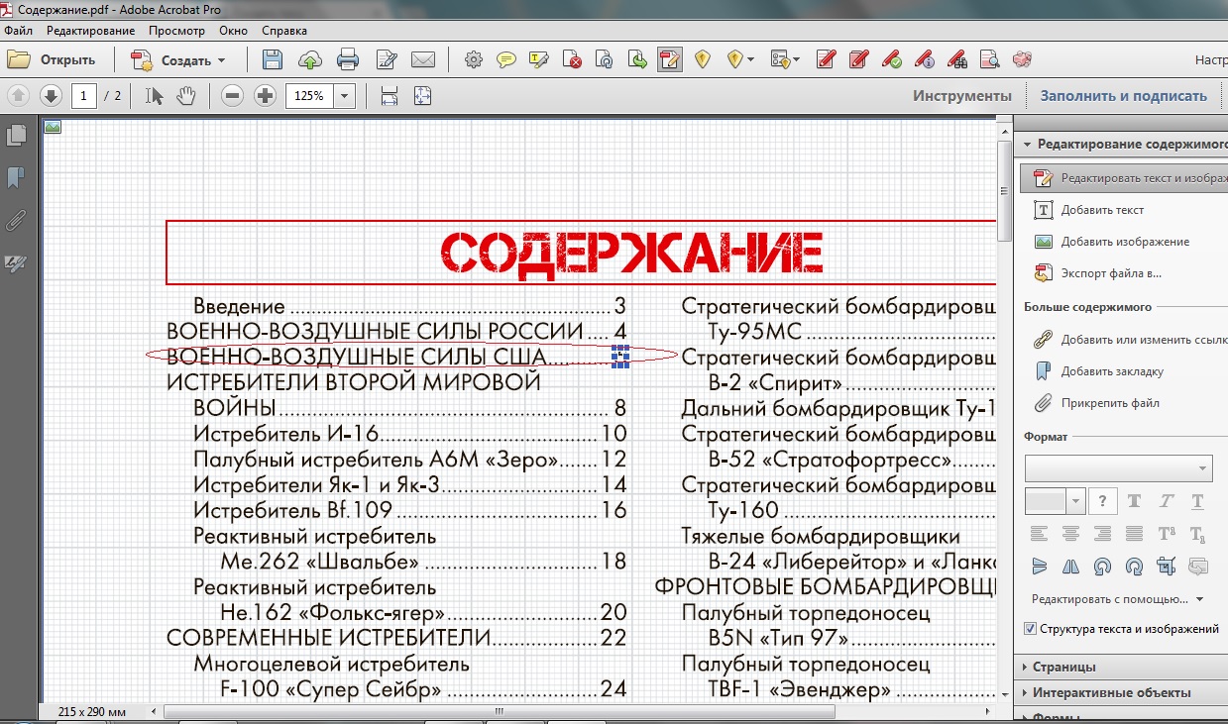Toggle underline text formatting

pyautogui.click(x=1197, y=501)
